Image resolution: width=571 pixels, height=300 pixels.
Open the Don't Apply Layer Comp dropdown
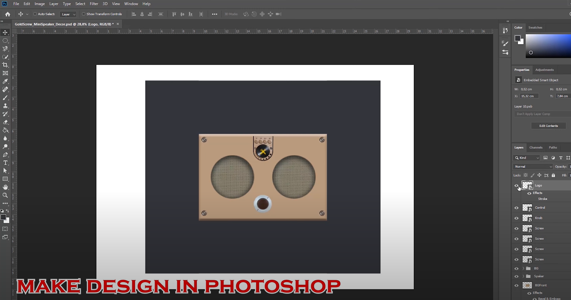click(543, 114)
